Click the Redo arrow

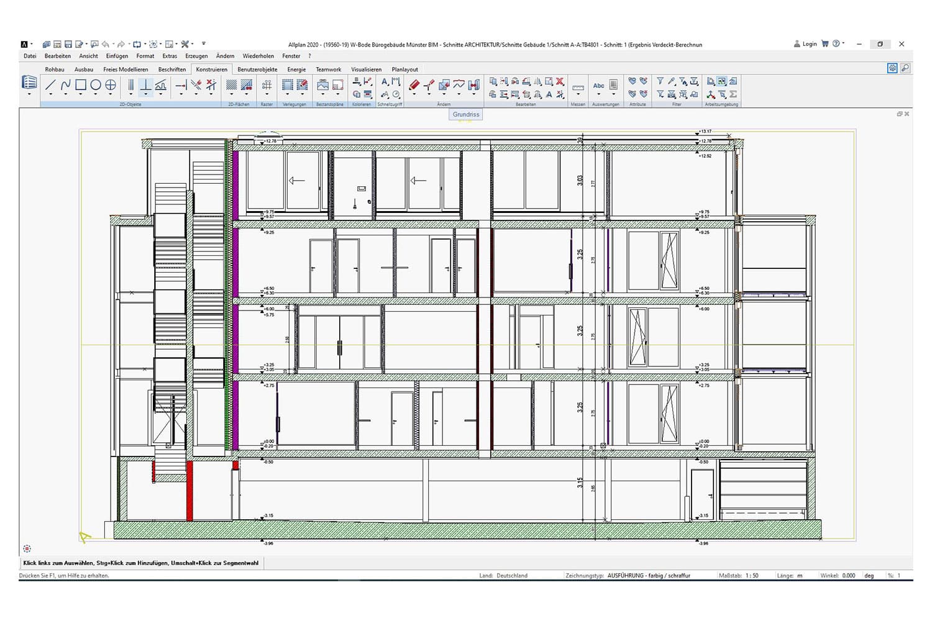(x=121, y=44)
